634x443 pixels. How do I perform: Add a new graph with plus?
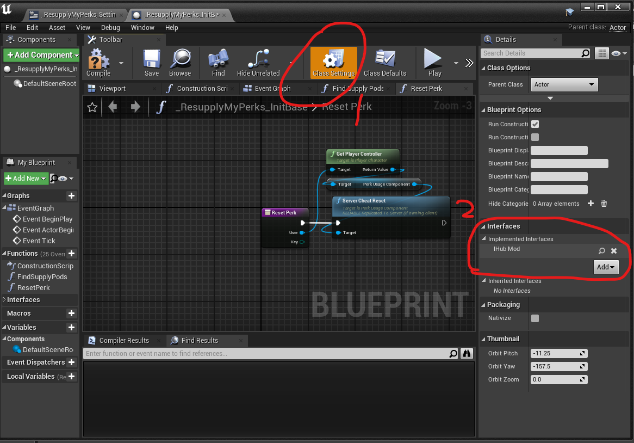(x=72, y=196)
